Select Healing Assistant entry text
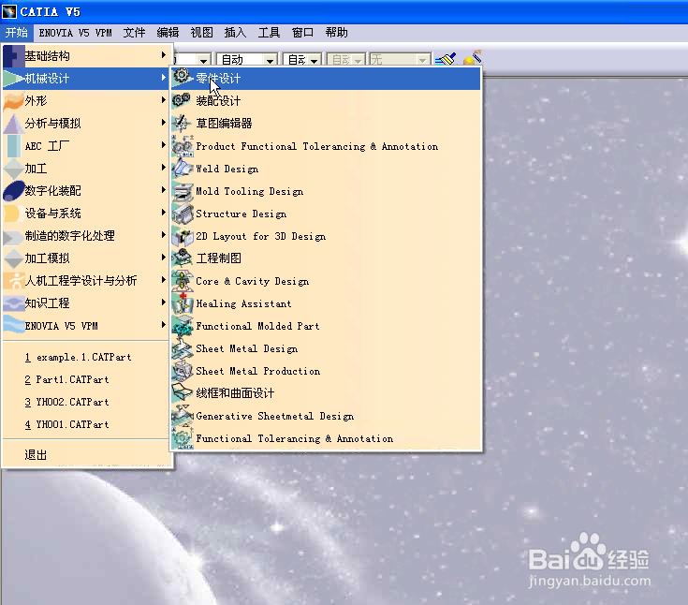The width and height of the screenshot is (688, 605). click(x=243, y=303)
